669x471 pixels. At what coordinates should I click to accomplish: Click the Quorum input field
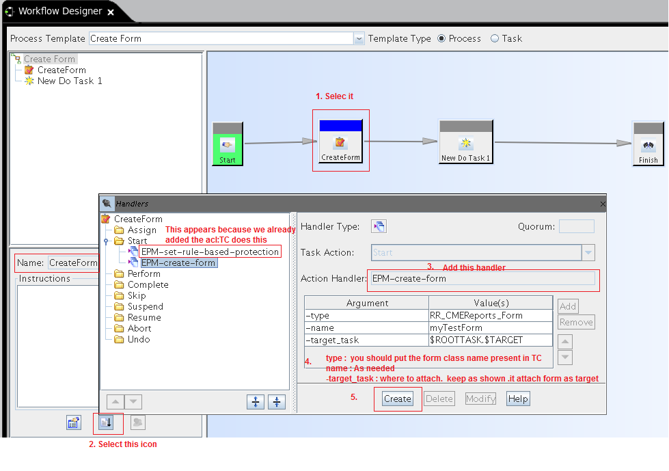577,226
